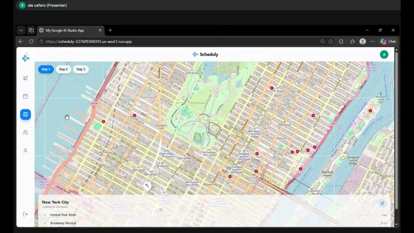Open the browser zoom control icon
This screenshot has width=414, height=233.
[322, 41]
